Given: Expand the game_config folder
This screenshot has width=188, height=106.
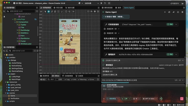Looking at the screenshot, I should click(x=7, y=85).
